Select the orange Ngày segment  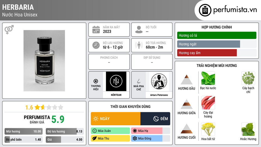point(115,119)
